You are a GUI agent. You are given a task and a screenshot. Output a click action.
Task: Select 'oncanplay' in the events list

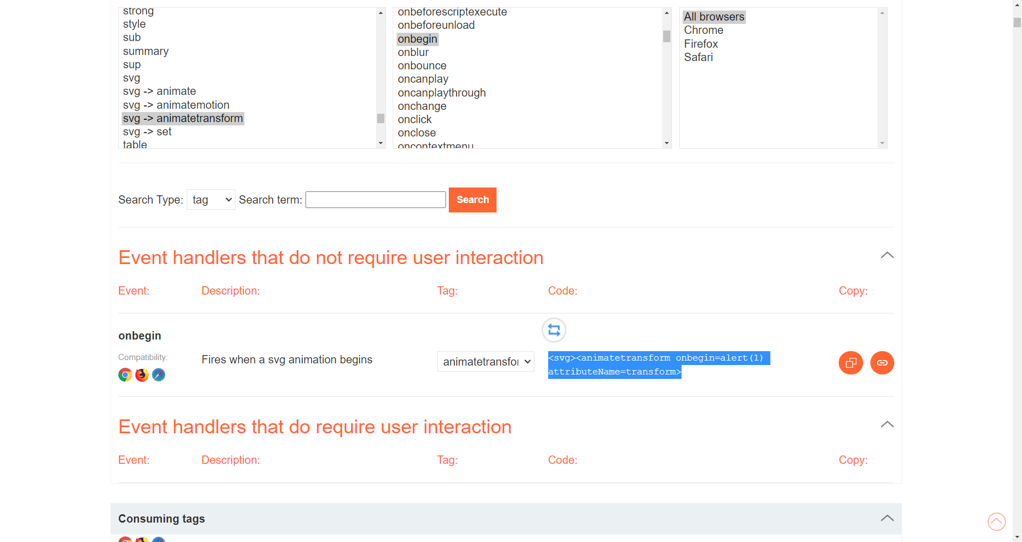(x=423, y=79)
